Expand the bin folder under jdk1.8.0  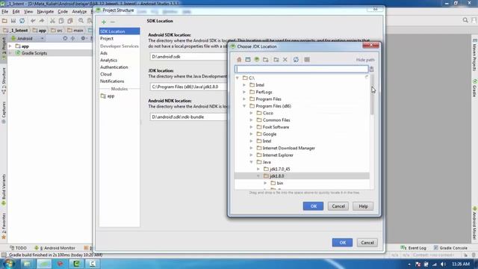266,183
